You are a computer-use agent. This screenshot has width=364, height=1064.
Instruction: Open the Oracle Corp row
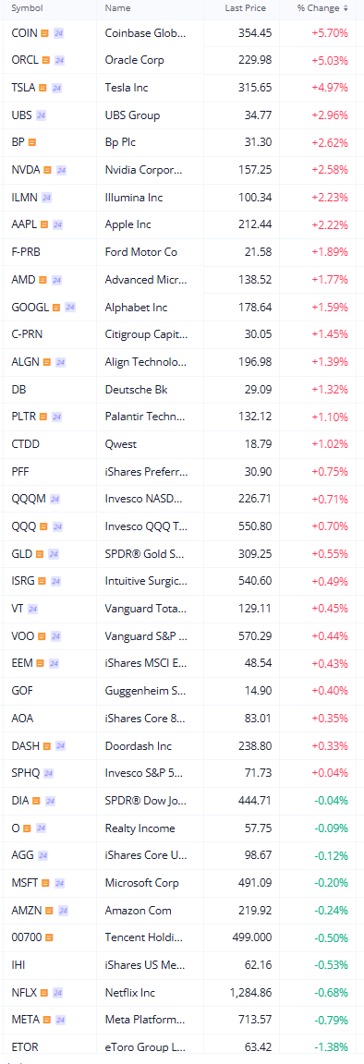pyautogui.click(x=182, y=60)
